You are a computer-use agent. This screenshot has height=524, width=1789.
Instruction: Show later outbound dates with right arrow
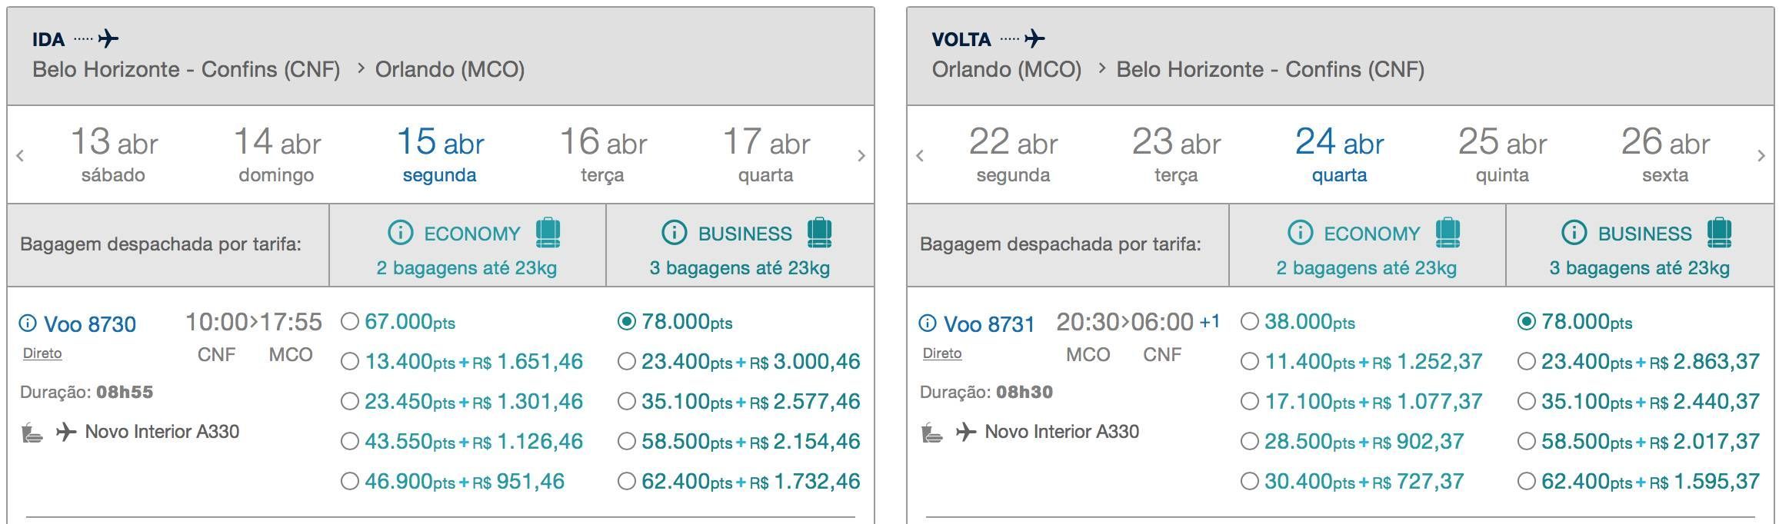[x=861, y=156]
